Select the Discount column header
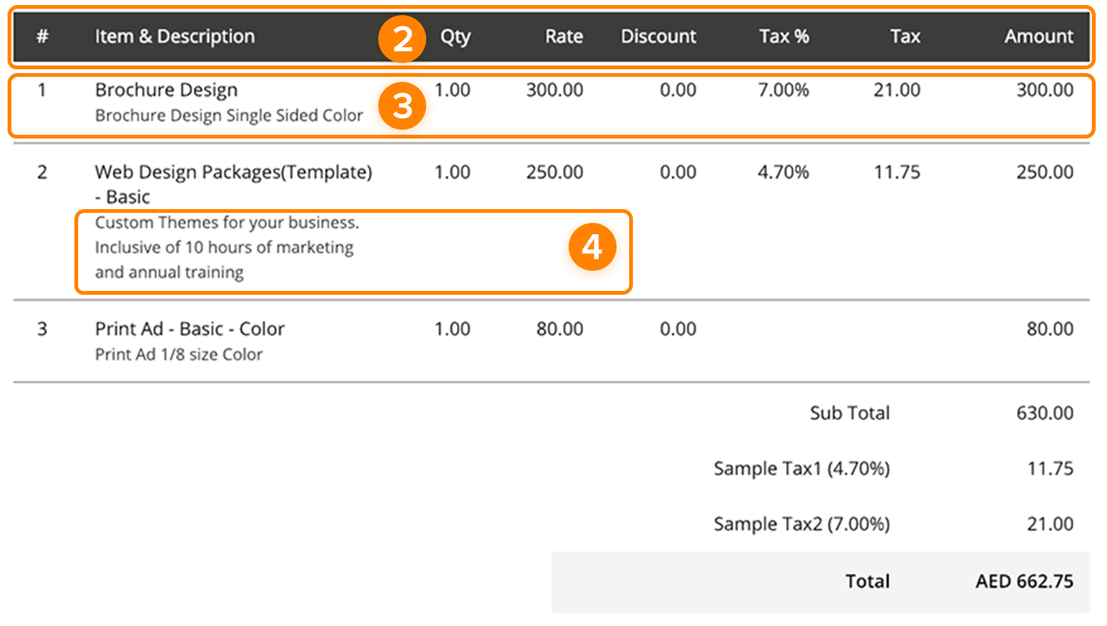The height and width of the screenshot is (626, 1107). tap(658, 37)
